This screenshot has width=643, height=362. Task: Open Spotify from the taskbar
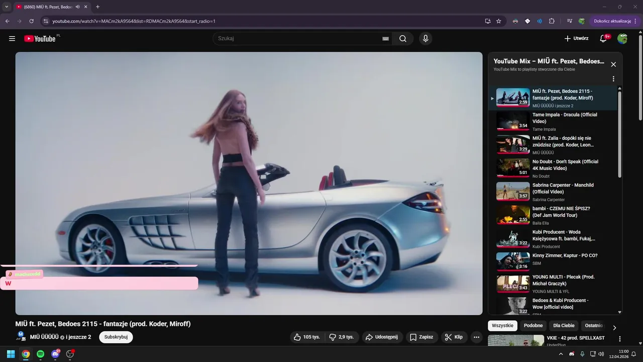pos(40,354)
